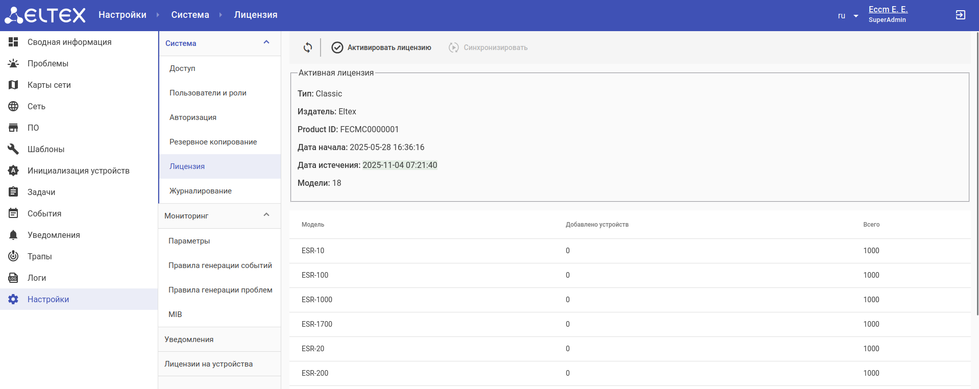Collapse the Система section chevron

(x=266, y=42)
